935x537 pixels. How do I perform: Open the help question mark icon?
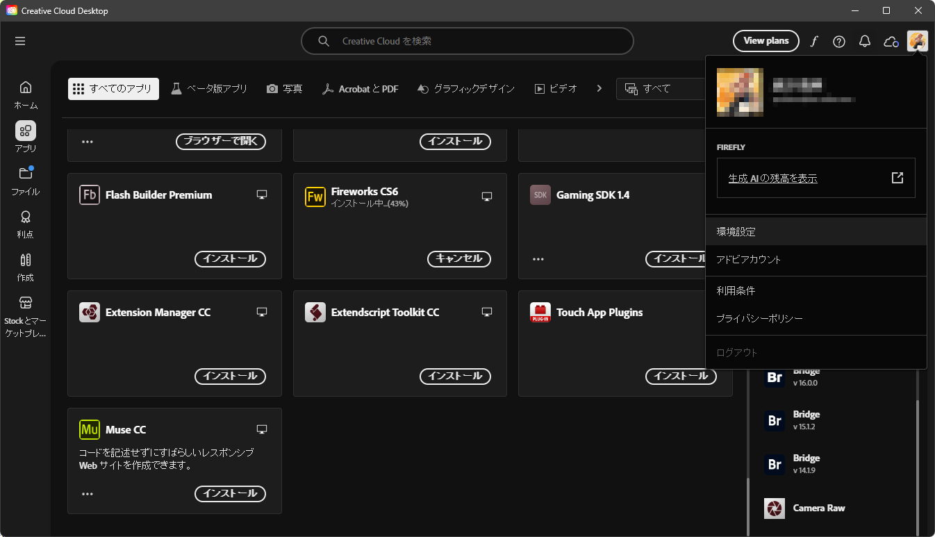pyautogui.click(x=839, y=42)
